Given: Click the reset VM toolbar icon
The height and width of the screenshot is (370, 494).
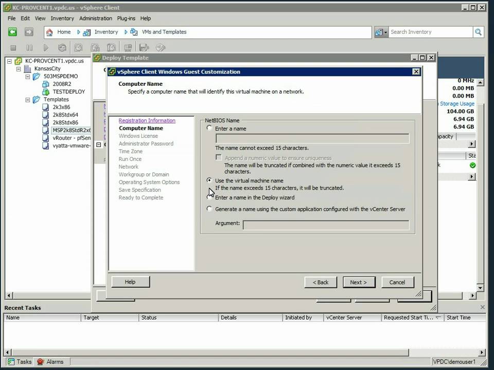Looking at the screenshot, I should click(62, 48).
